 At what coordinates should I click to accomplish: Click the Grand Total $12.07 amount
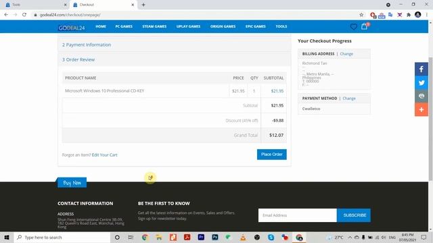coord(277,135)
